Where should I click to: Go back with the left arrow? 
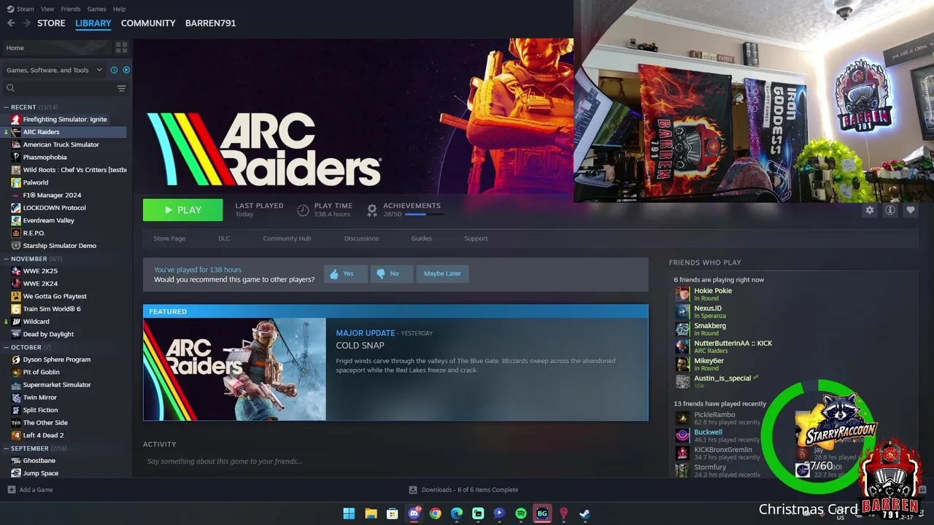(11, 23)
